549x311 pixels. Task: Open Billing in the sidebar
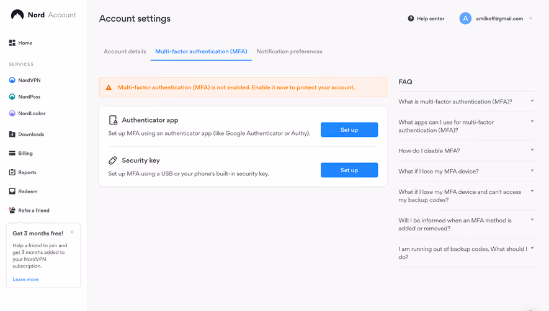(25, 153)
